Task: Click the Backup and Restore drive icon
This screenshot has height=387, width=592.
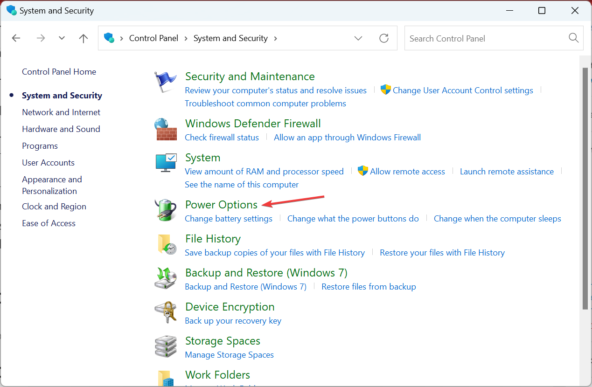Action: [166, 278]
